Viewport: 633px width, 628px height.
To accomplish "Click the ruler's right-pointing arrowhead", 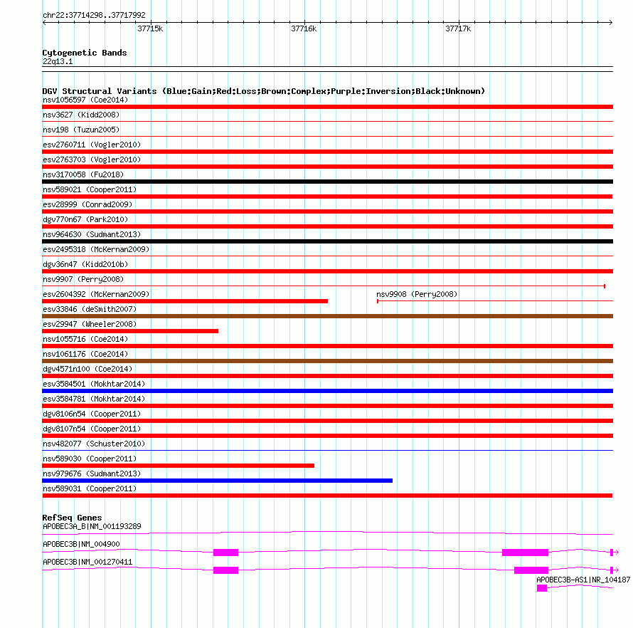I will click(611, 22).
